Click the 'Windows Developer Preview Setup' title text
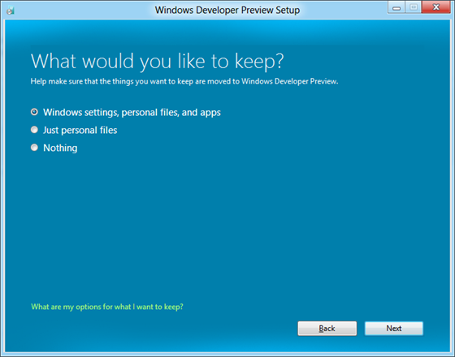Image resolution: width=455 pixels, height=357 pixels. point(227,10)
